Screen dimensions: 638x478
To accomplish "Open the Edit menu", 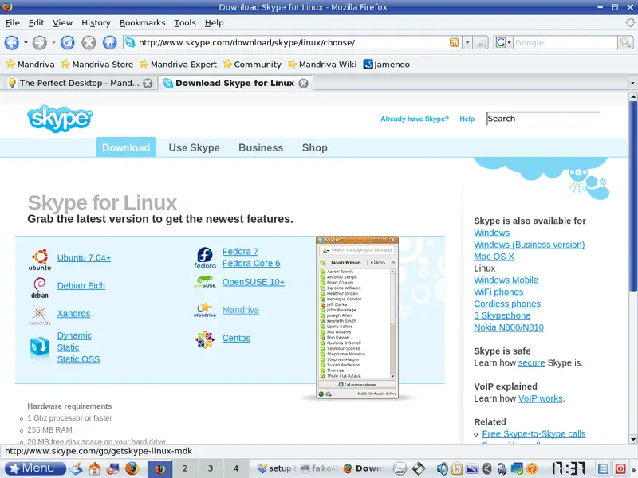I will (x=36, y=23).
